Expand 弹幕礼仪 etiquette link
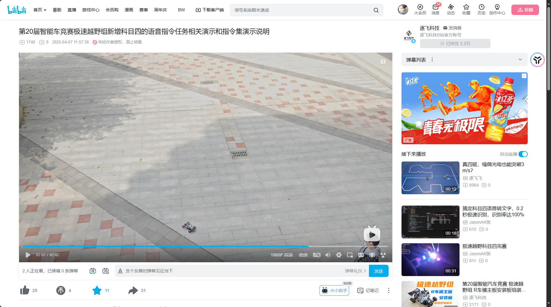 click(x=355, y=271)
